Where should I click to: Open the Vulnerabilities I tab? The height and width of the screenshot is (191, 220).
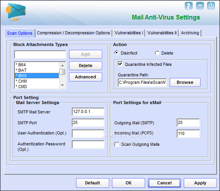click(x=129, y=33)
